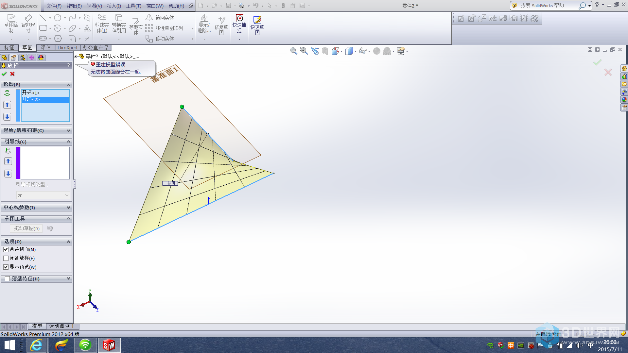Viewport: 628px width, 353px height.
Task: Collapse the Sketch Tools (草图工具) section
Action: (x=68, y=219)
